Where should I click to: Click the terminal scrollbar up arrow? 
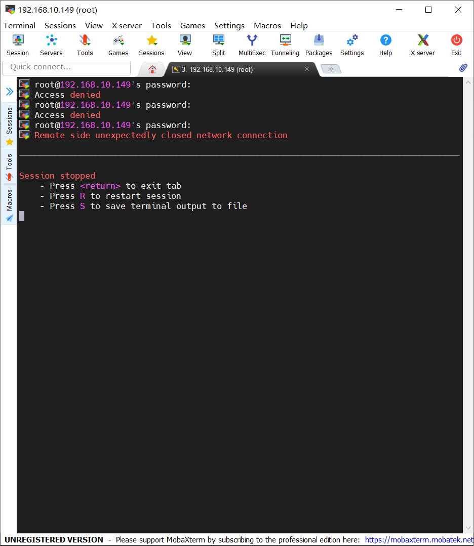point(468,83)
